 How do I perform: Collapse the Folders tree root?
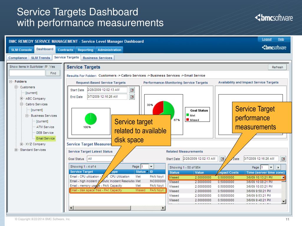pos(11,82)
